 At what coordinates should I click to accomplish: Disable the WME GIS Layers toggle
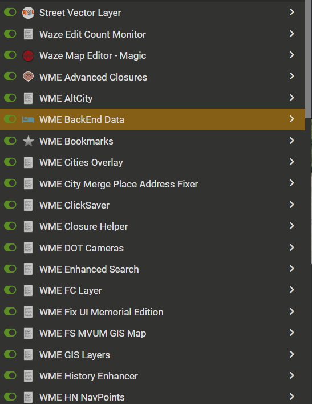10,354
